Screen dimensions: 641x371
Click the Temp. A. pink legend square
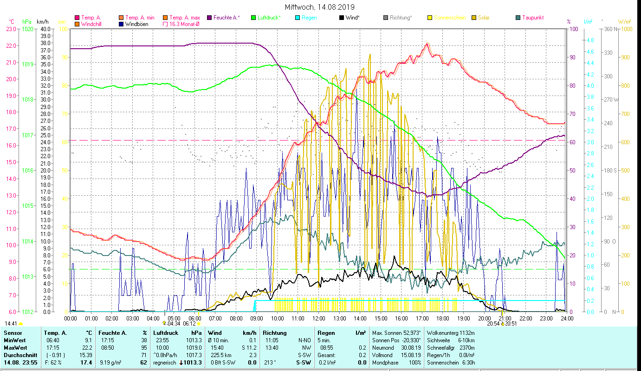coord(77,18)
